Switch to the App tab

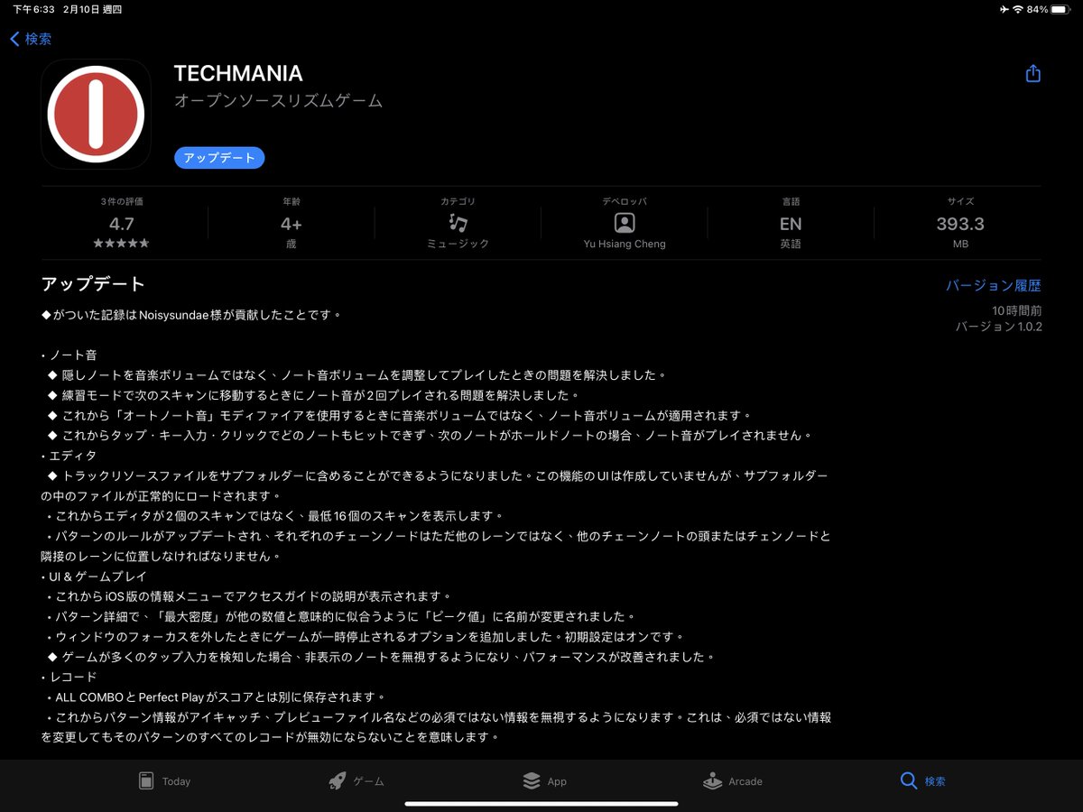(544, 781)
